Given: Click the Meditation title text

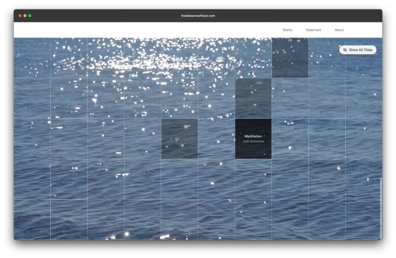Looking at the screenshot, I should 253,136.
